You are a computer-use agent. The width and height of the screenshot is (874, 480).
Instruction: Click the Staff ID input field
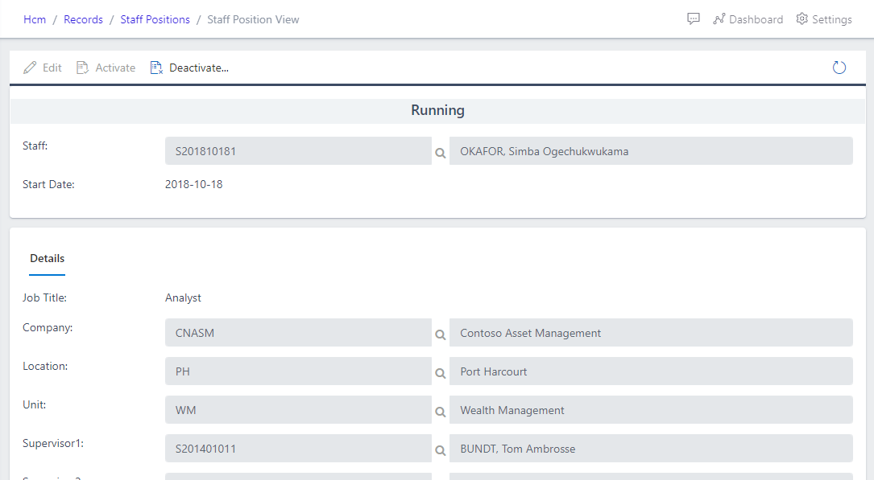[298, 150]
